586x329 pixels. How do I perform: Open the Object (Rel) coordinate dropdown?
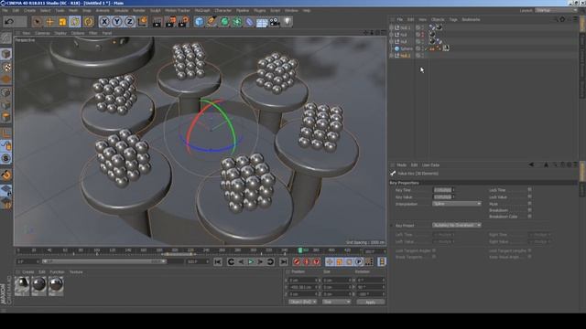tap(303, 302)
